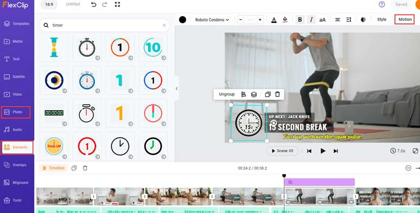The width and height of the screenshot is (420, 213).
Task: Collapse the elements side panel arrow
Action: pos(176,88)
